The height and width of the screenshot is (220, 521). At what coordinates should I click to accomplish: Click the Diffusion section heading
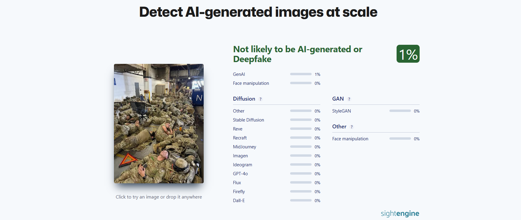[244, 99]
